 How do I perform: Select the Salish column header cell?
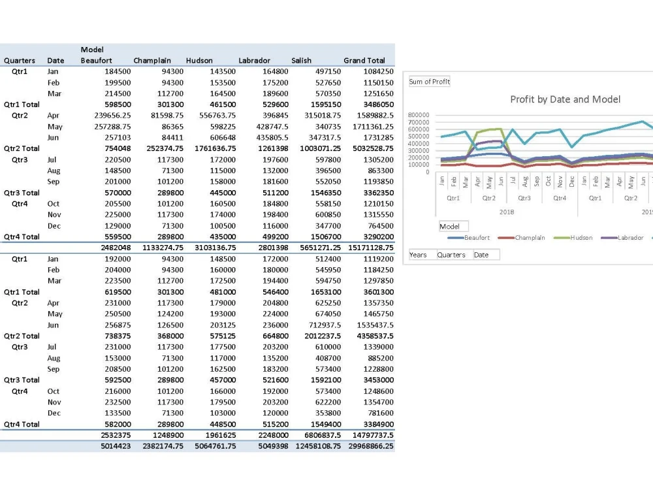(301, 60)
